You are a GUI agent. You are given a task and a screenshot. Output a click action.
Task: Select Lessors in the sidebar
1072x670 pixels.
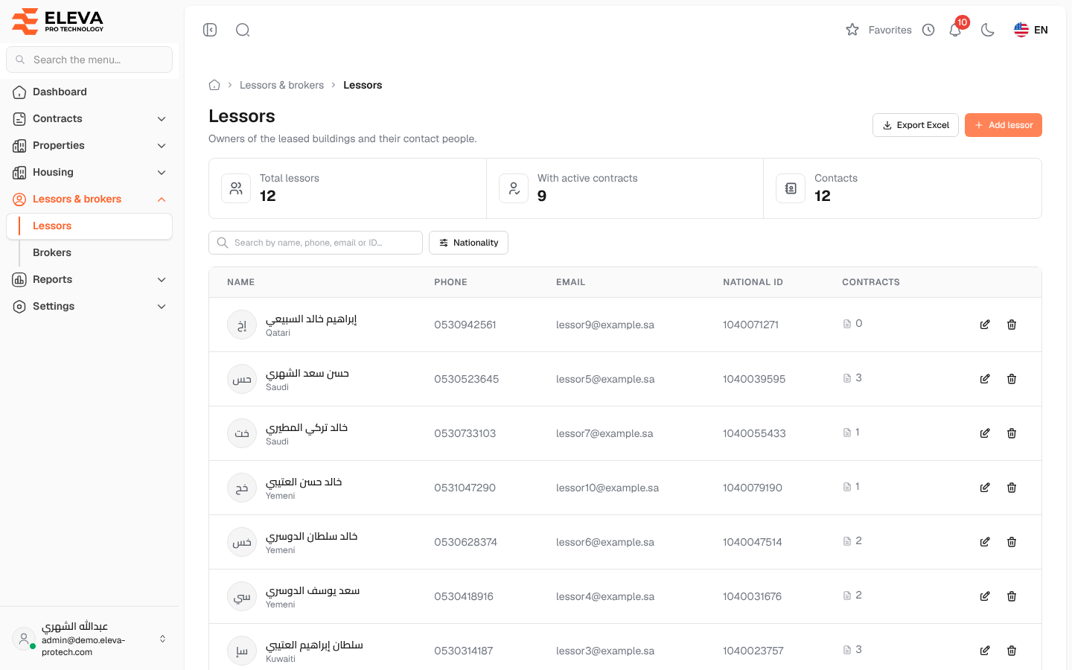(x=89, y=226)
